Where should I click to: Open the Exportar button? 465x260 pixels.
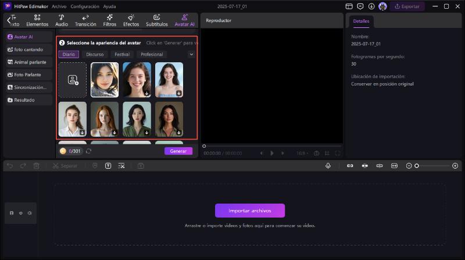coord(407,6)
